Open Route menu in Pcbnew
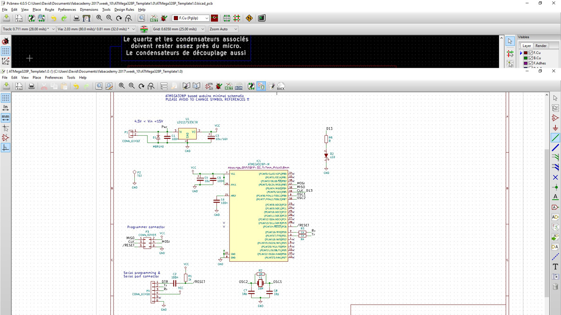 click(x=50, y=10)
